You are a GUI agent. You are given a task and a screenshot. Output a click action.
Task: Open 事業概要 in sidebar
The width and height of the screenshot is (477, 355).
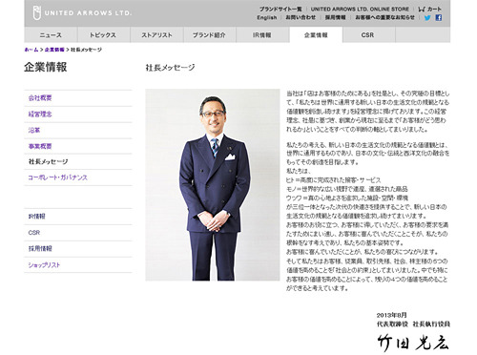pos(40,146)
